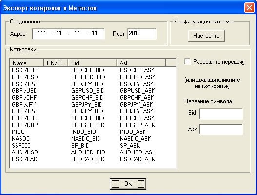Click the Настроить configuration button
The height and width of the screenshot is (195, 257).
point(206,36)
